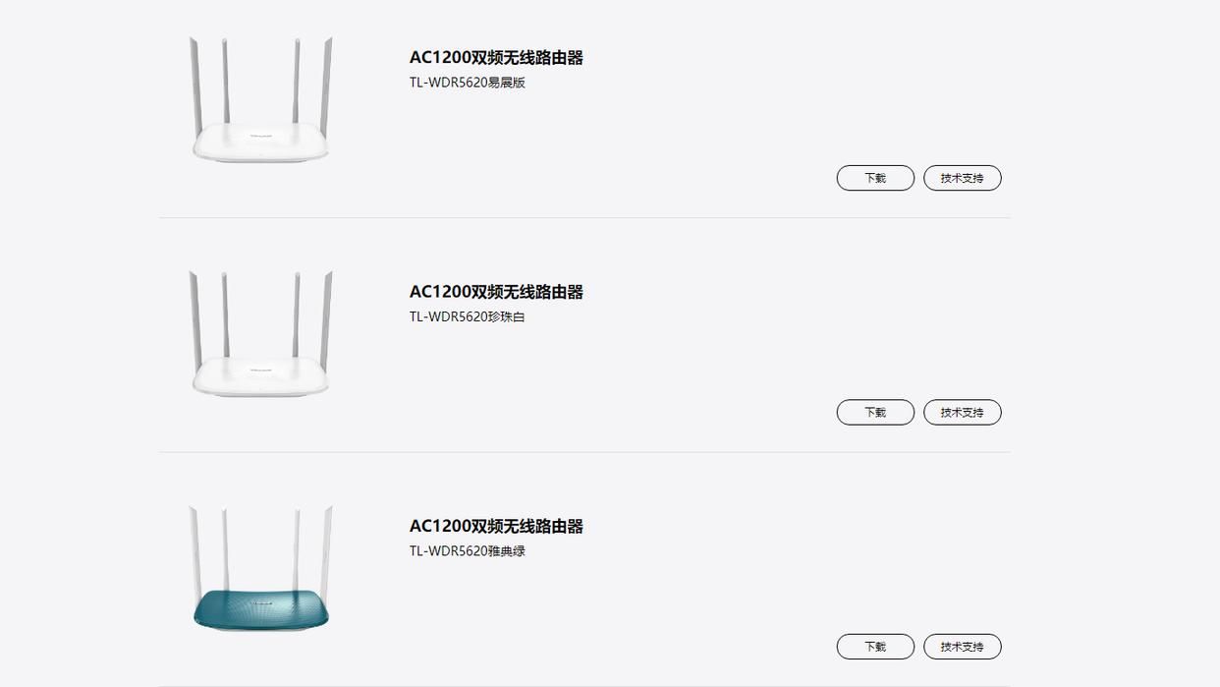Open 技术支持 for TL-WDR5620雅典绿
The width and height of the screenshot is (1220, 687).
962,647
